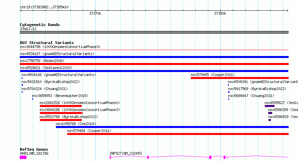This screenshot has height=161, width=298.
Task: Click the blue bar of nsv4534167
Action: tap(154, 57)
